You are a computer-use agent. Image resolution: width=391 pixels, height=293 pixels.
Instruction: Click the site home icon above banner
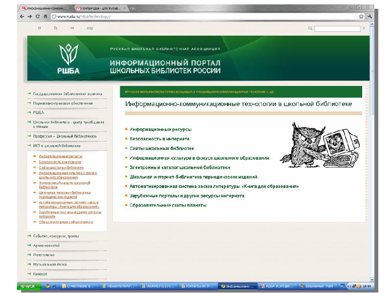click(40, 28)
